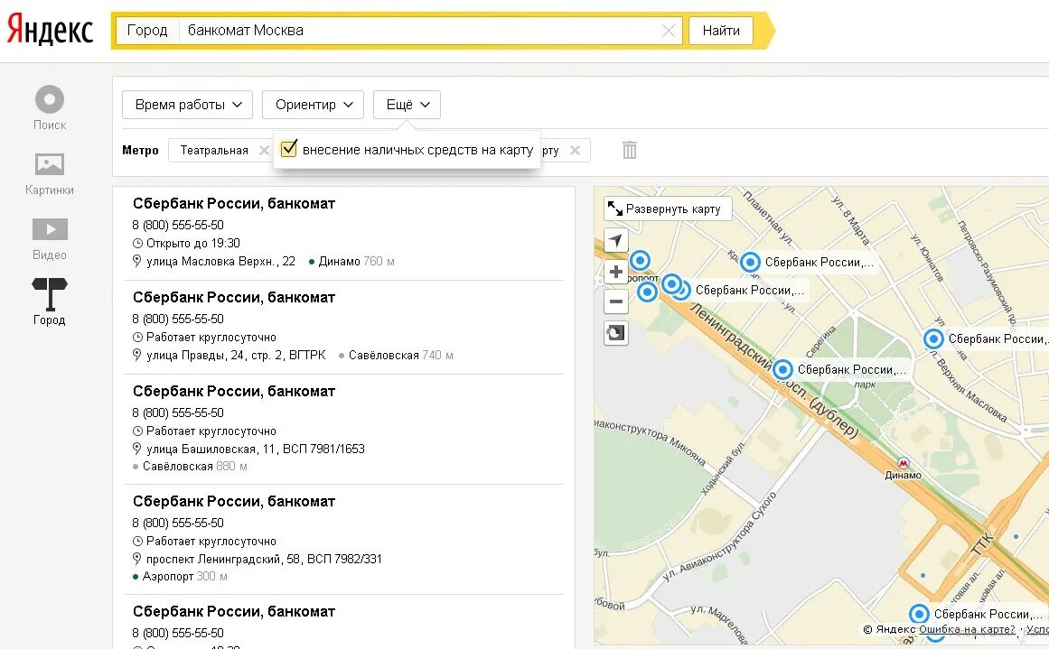Go to Поиск in the left sidebar

50,108
